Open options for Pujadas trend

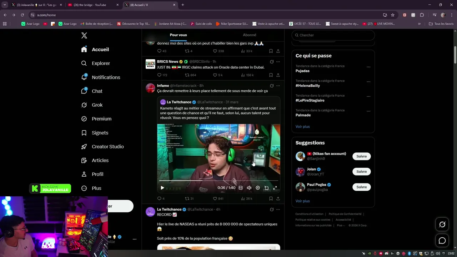pyautogui.click(x=368, y=67)
